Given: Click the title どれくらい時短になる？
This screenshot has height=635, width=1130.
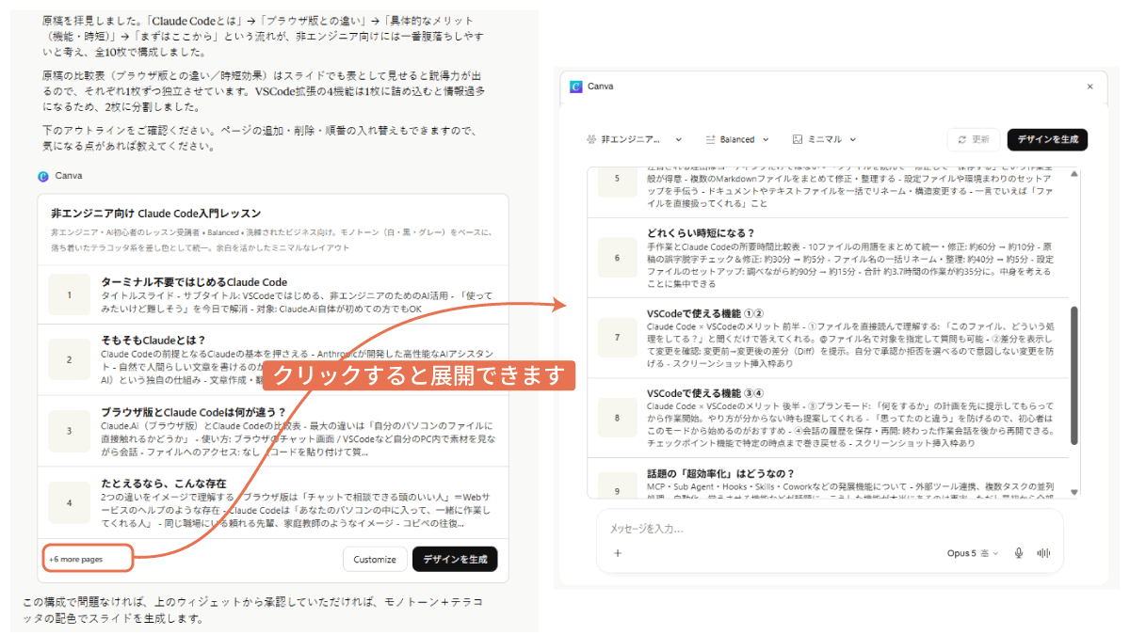Looking at the screenshot, I should pyautogui.click(x=701, y=232).
